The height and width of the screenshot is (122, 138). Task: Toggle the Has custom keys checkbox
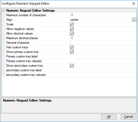tap(72, 47)
